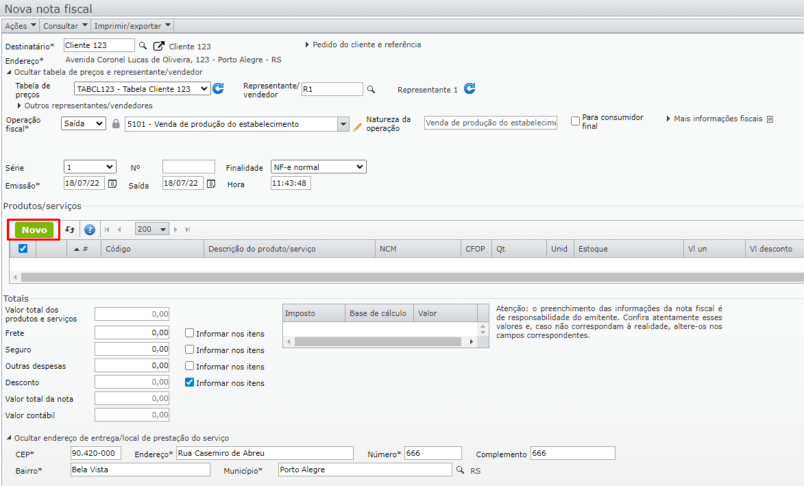
Task: Go to last page of products grid
Action: (x=188, y=230)
